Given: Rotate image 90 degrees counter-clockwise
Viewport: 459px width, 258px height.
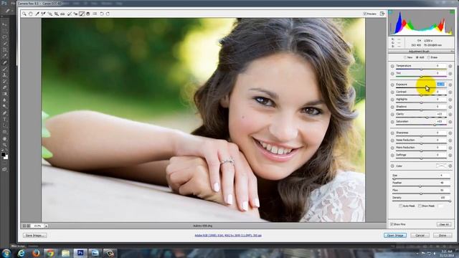Looking at the screenshot, I should click(x=102, y=14).
